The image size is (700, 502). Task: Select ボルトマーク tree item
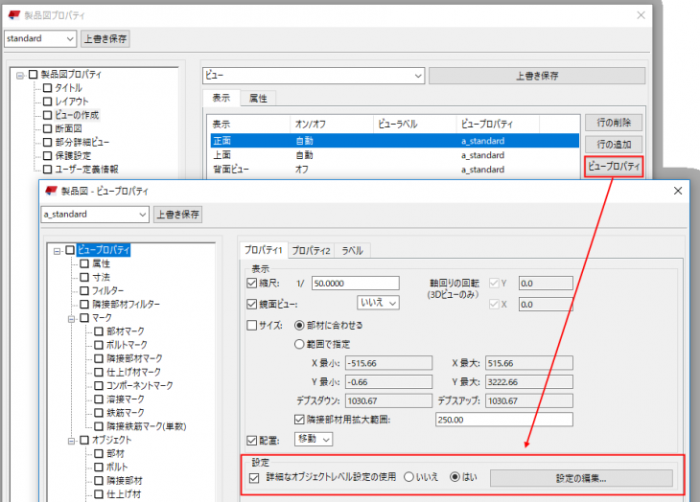point(127,345)
